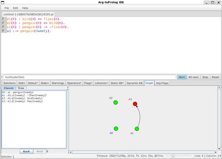Select the Classic view tab
The height and width of the screenshot is (159, 222).
tap(9, 88)
